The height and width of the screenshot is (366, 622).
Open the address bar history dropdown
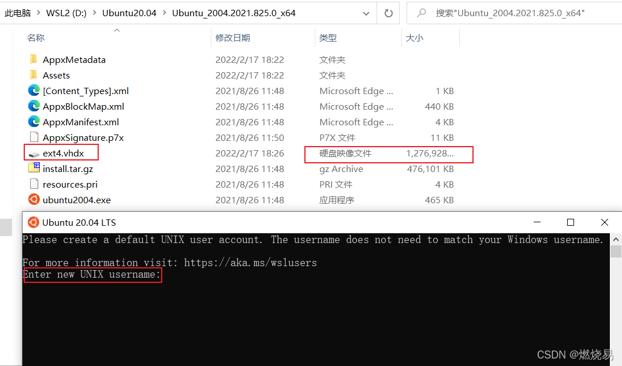pyautogui.click(x=366, y=13)
